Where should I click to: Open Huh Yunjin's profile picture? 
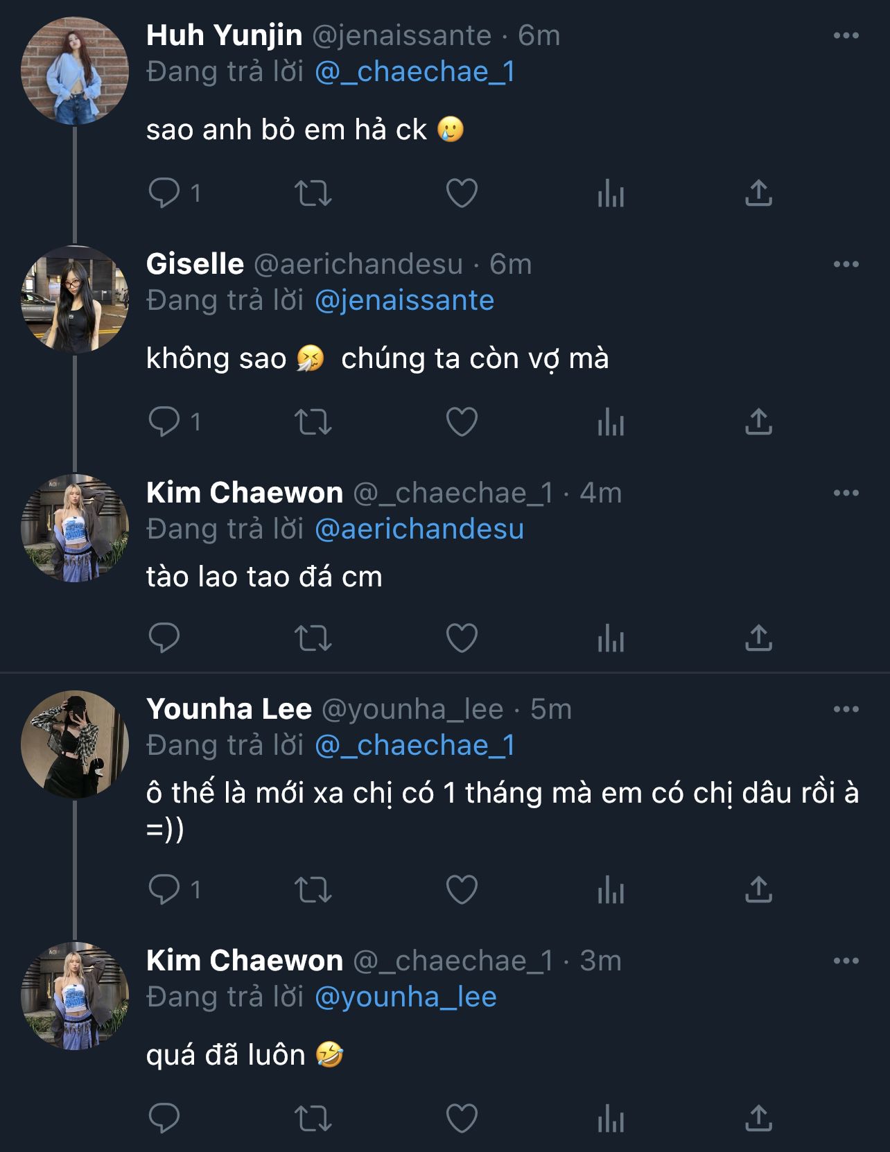coord(75,71)
